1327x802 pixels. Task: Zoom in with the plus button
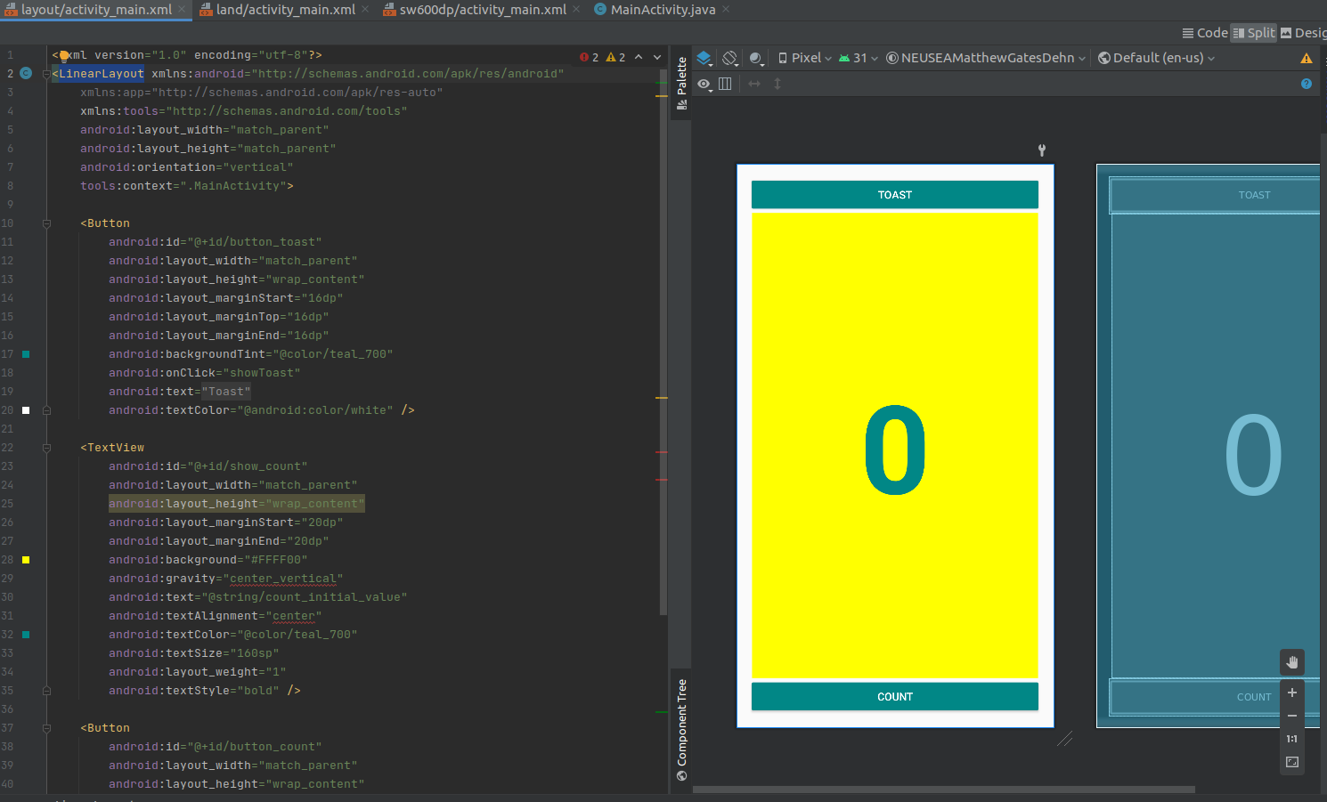point(1292,693)
